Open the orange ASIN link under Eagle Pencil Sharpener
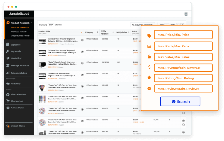This screenshot has width=224, height=141. tap(53, 67)
